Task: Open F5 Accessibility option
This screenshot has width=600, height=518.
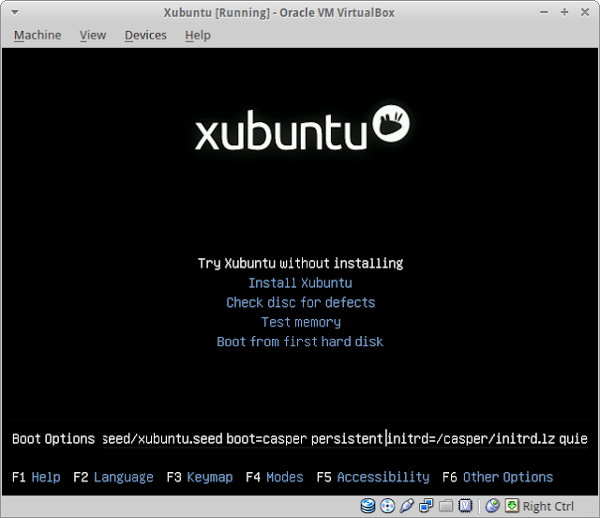Action: pyautogui.click(x=373, y=477)
